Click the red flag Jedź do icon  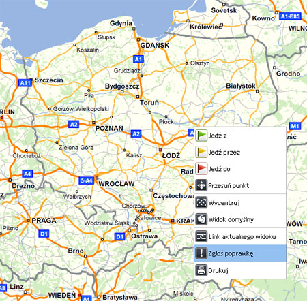[201, 169]
